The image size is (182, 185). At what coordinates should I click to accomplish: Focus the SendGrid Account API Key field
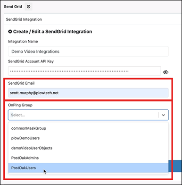coord(84,71)
